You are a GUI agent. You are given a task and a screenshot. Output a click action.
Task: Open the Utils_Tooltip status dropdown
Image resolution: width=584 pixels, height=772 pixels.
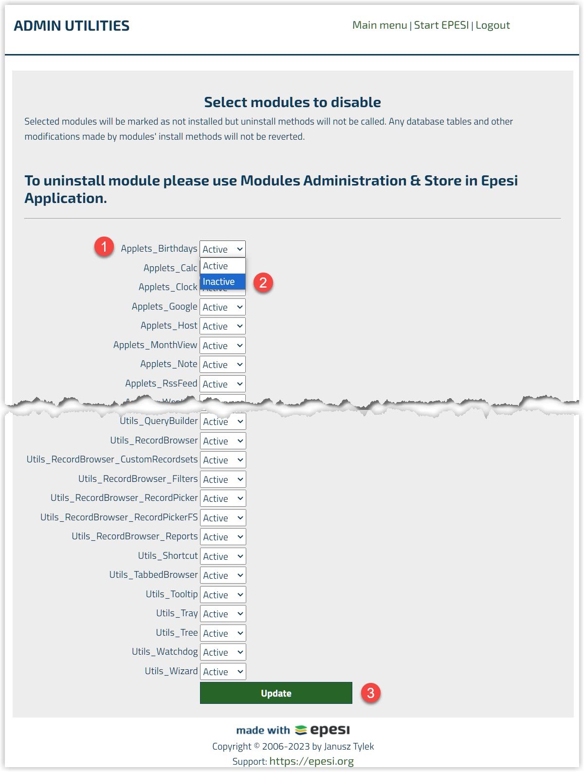click(223, 595)
